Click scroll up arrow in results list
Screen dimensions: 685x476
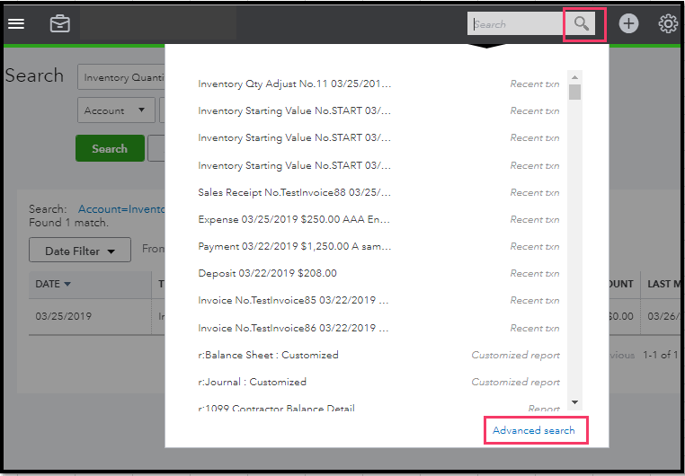point(575,77)
